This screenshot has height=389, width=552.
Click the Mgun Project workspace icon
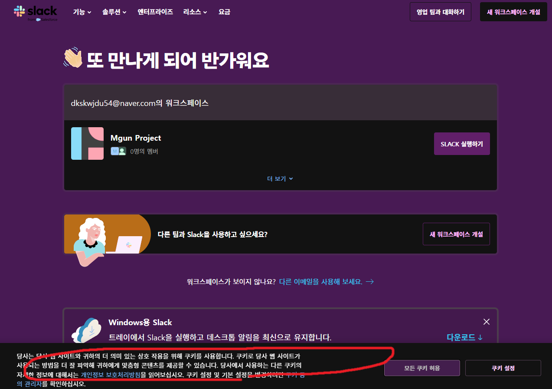(x=87, y=143)
